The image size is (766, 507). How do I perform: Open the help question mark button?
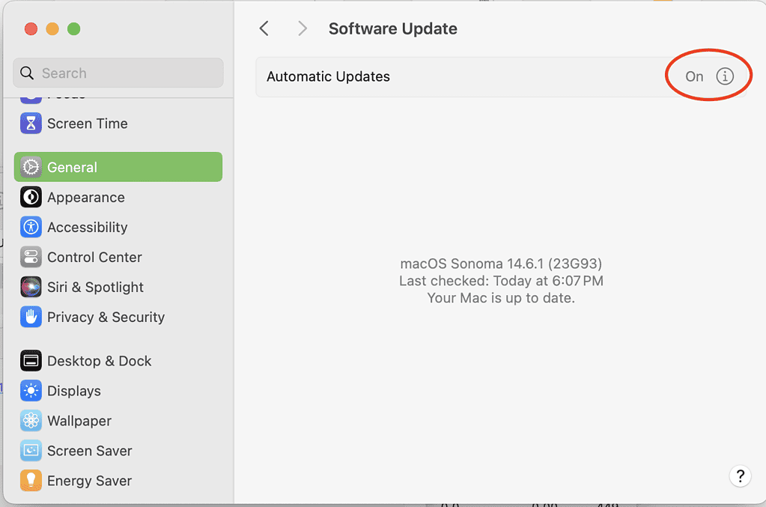740,476
